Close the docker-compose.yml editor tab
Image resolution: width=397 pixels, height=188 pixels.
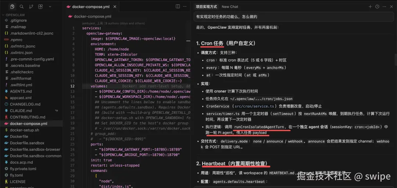[115, 7]
